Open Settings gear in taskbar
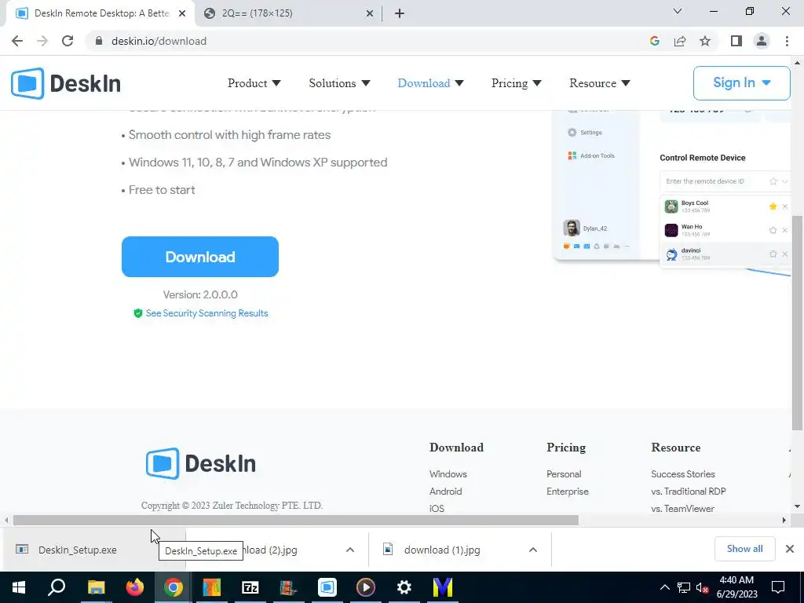This screenshot has width=804, height=603. tap(404, 587)
